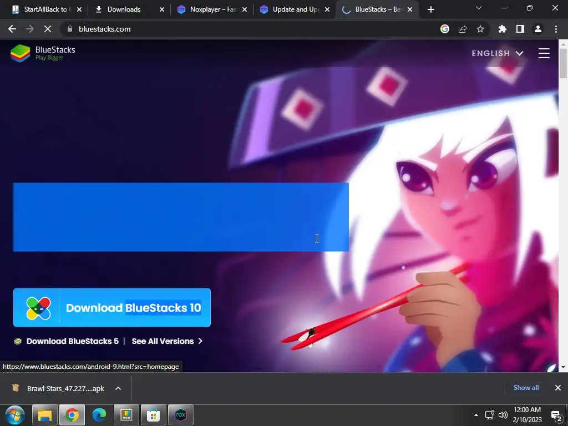Click the page vertical scrollbar thumb
568x426 pixels.
(x=563, y=63)
